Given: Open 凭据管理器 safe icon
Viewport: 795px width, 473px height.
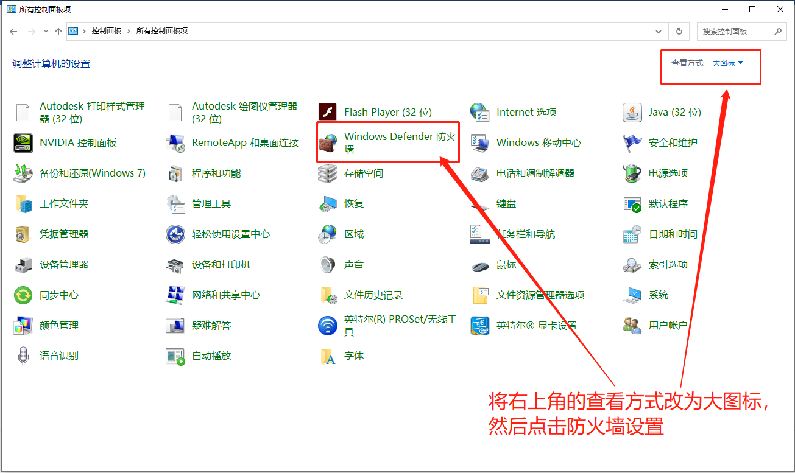Looking at the screenshot, I should [23, 234].
